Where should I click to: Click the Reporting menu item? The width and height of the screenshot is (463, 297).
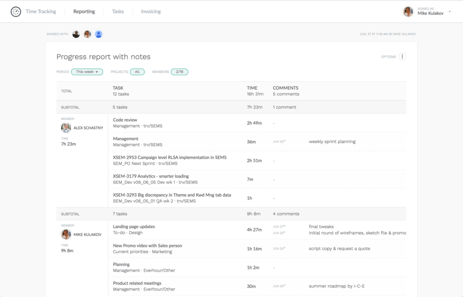pyautogui.click(x=84, y=11)
